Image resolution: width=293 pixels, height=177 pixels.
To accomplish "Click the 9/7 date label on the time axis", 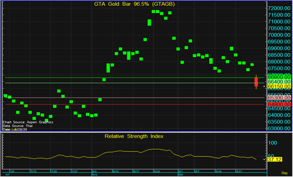I will 197,171.
